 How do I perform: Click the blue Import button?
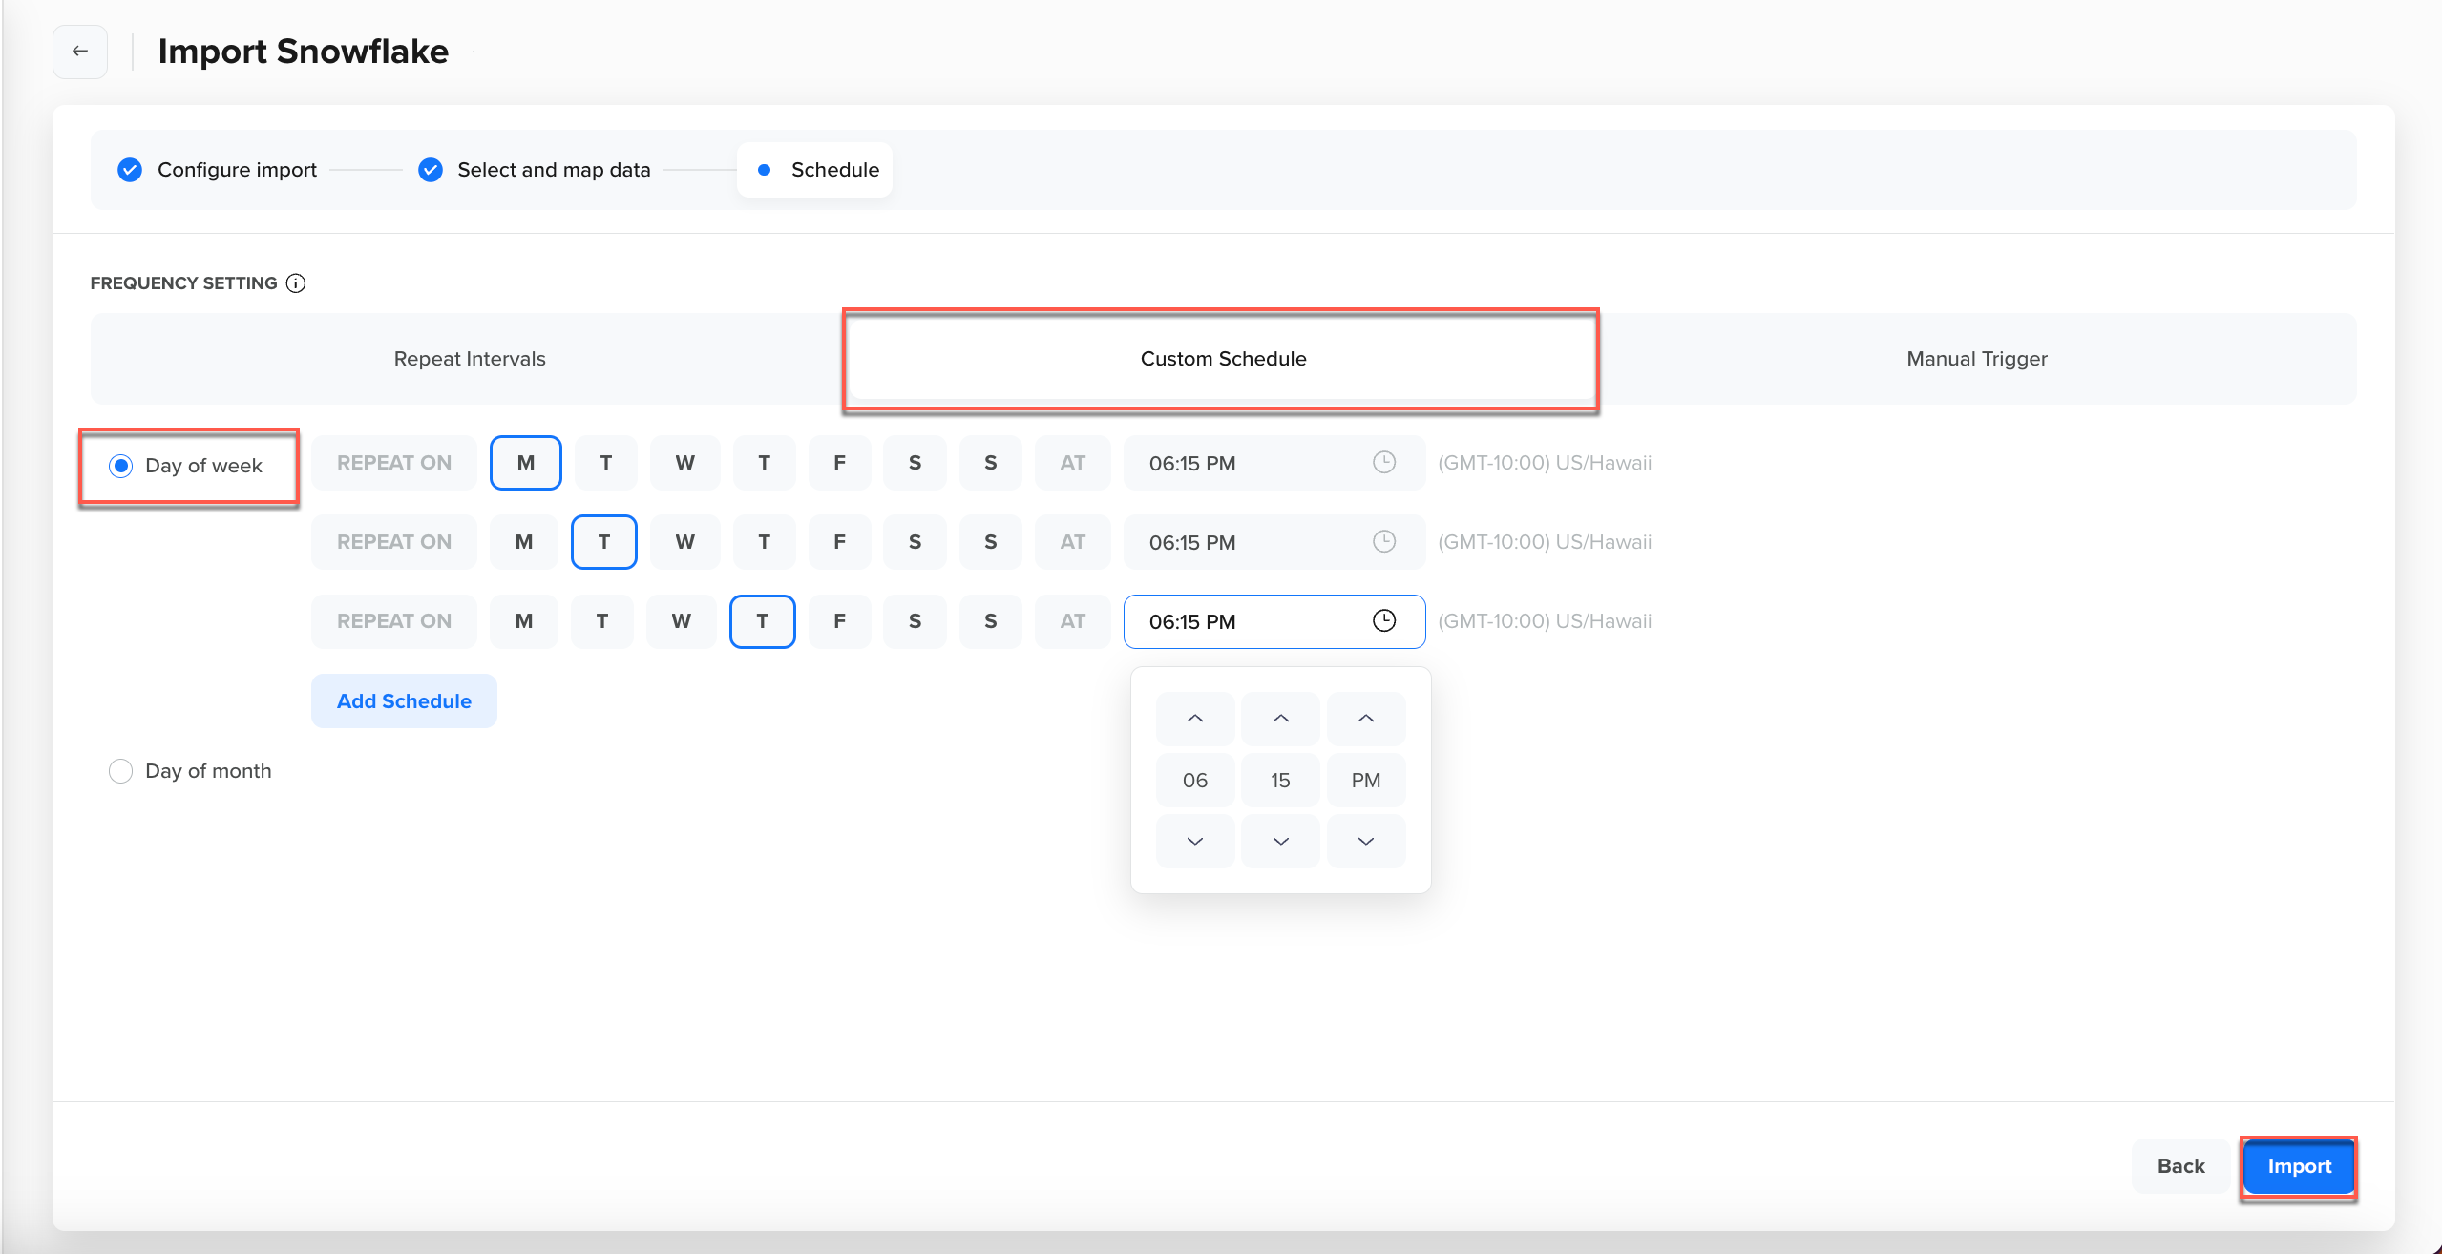(2298, 1166)
